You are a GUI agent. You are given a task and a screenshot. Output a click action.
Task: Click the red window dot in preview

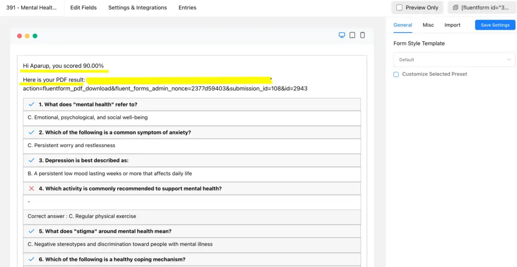coord(20,36)
